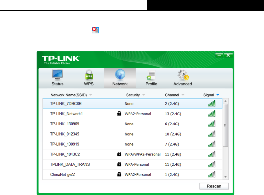264x195 pixels.
Task: Minimize the TP-LINK utility window
Action: tap(219, 55)
